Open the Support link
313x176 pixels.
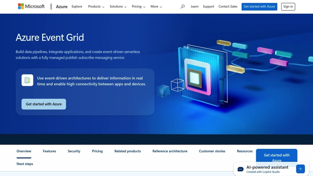coord(208,6)
